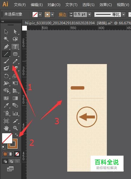
Task: Reset to default fill and stroke
Action: 4,147
